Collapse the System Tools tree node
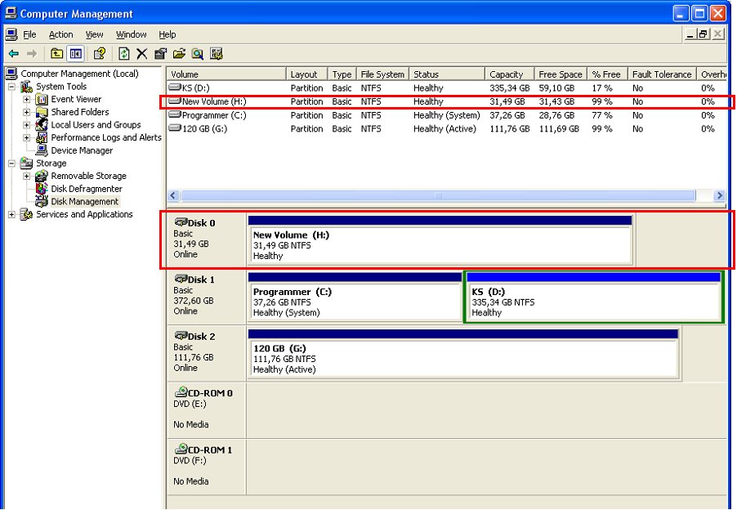The image size is (737, 510). [x=12, y=87]
